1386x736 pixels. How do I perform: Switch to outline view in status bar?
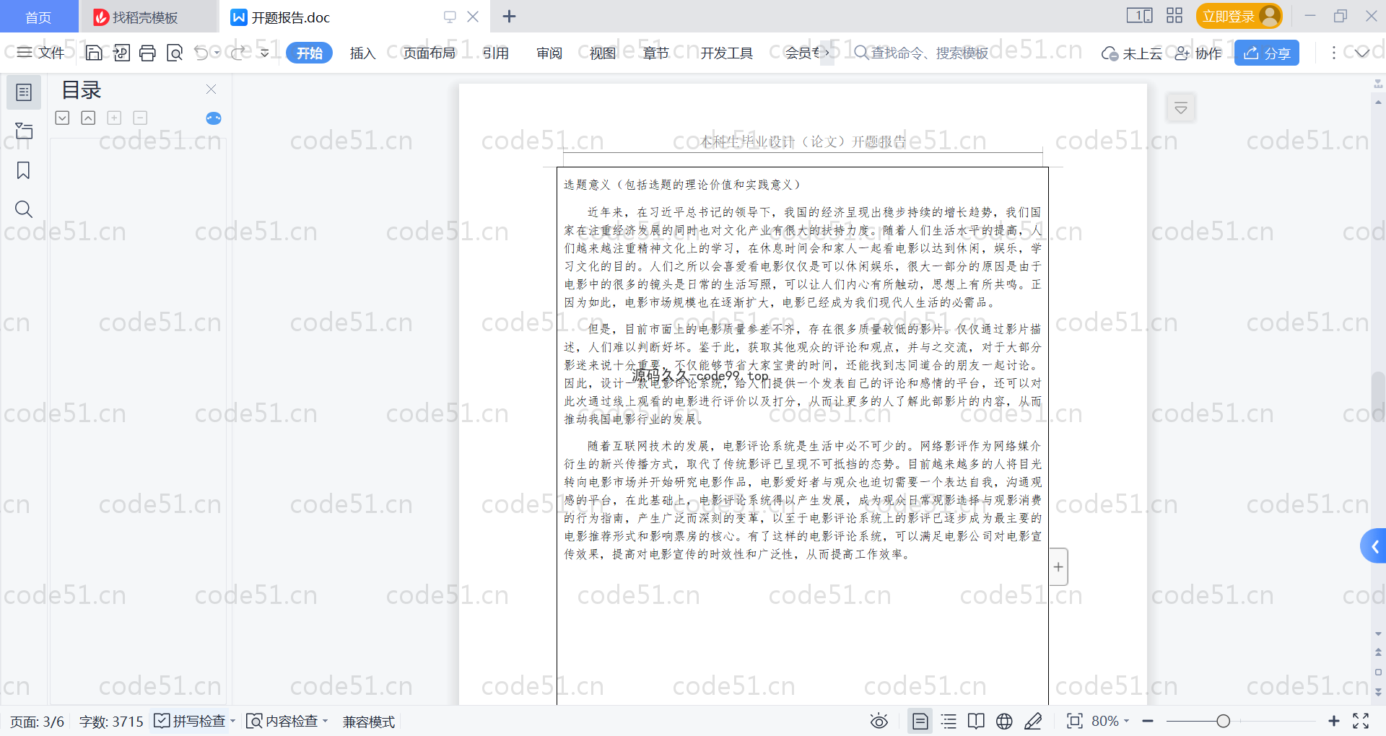[x=949, y=721]
